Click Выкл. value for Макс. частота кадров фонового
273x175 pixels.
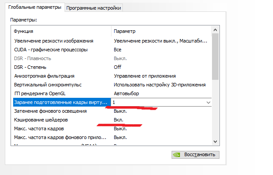(x=120, y=137)
